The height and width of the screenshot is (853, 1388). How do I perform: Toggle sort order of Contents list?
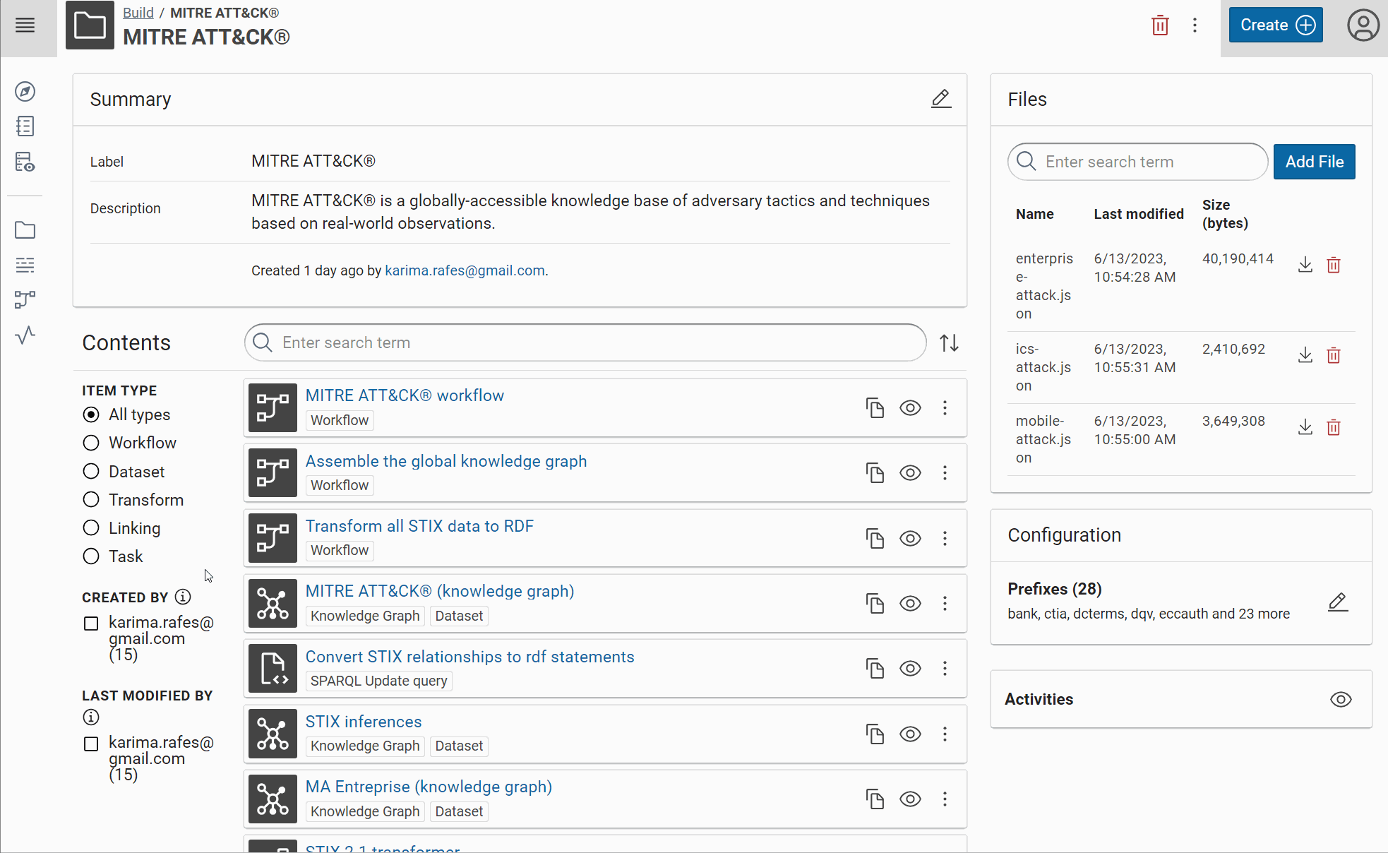pos(949,343)
